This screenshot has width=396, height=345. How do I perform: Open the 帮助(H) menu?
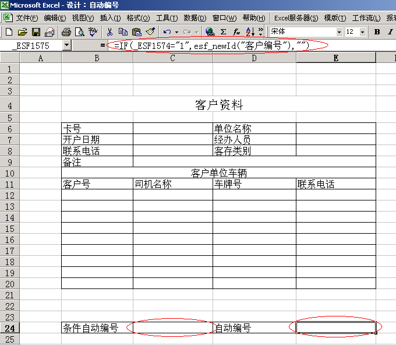click(x=254, y=18)
